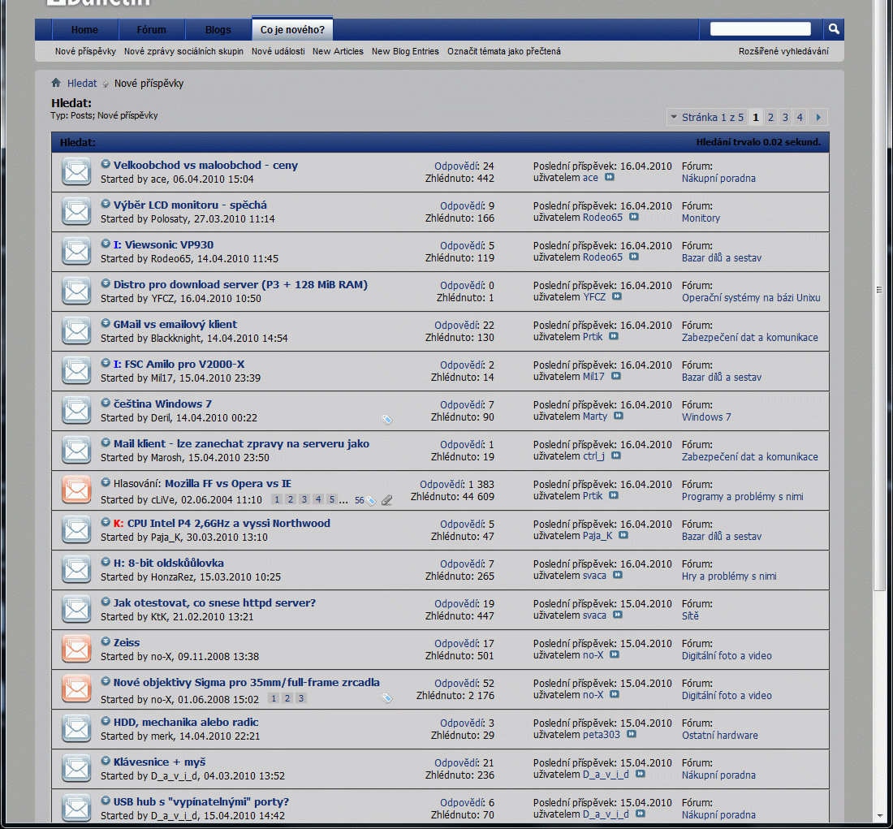Click in the search text field
893x829 pixels.
pos(760,29)
